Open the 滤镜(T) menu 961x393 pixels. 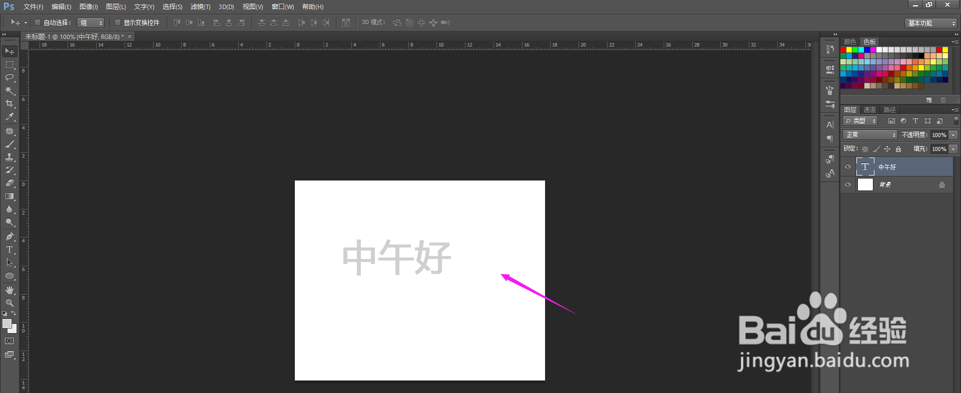(x=200, y=6)
